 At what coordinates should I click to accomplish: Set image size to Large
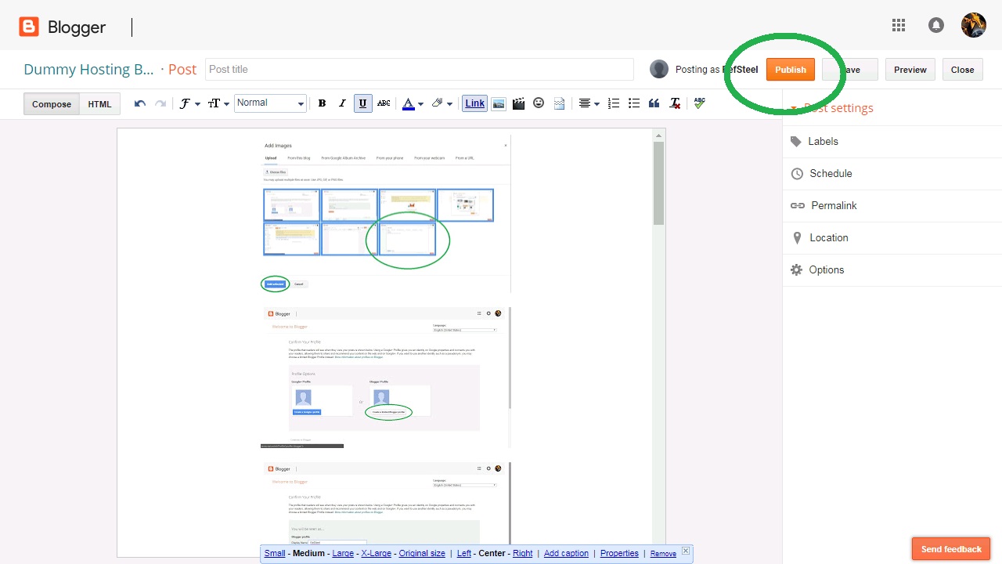pyautogui.click(x=343, y=553)
